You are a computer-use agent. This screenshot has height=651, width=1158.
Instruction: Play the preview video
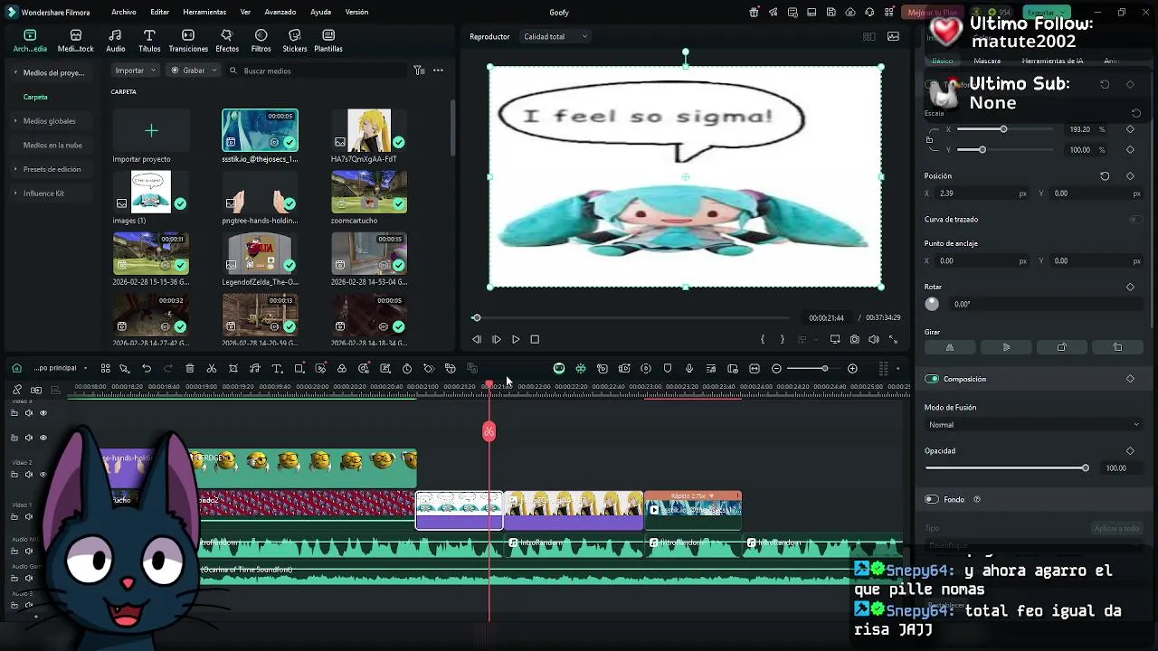pos(516,340)
